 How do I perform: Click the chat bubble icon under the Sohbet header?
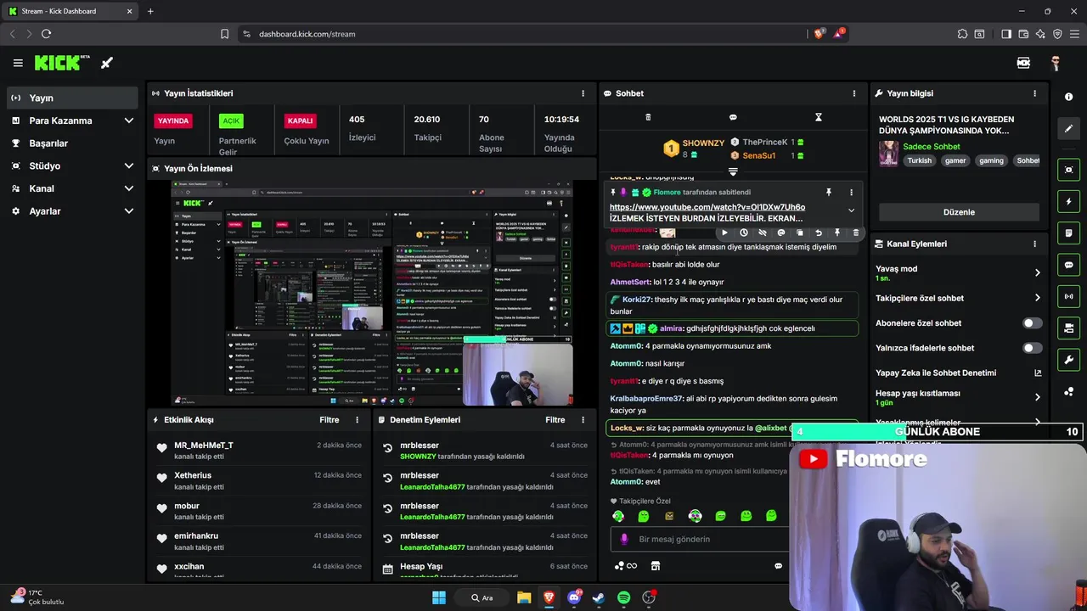tap(733, 117)
